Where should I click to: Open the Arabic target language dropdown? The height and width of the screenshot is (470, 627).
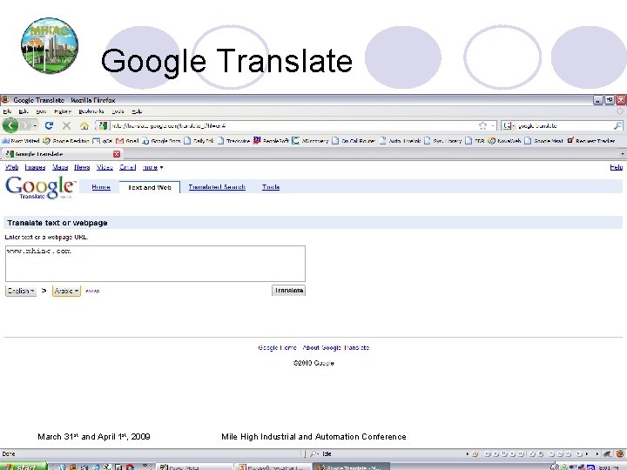(66, 291)
